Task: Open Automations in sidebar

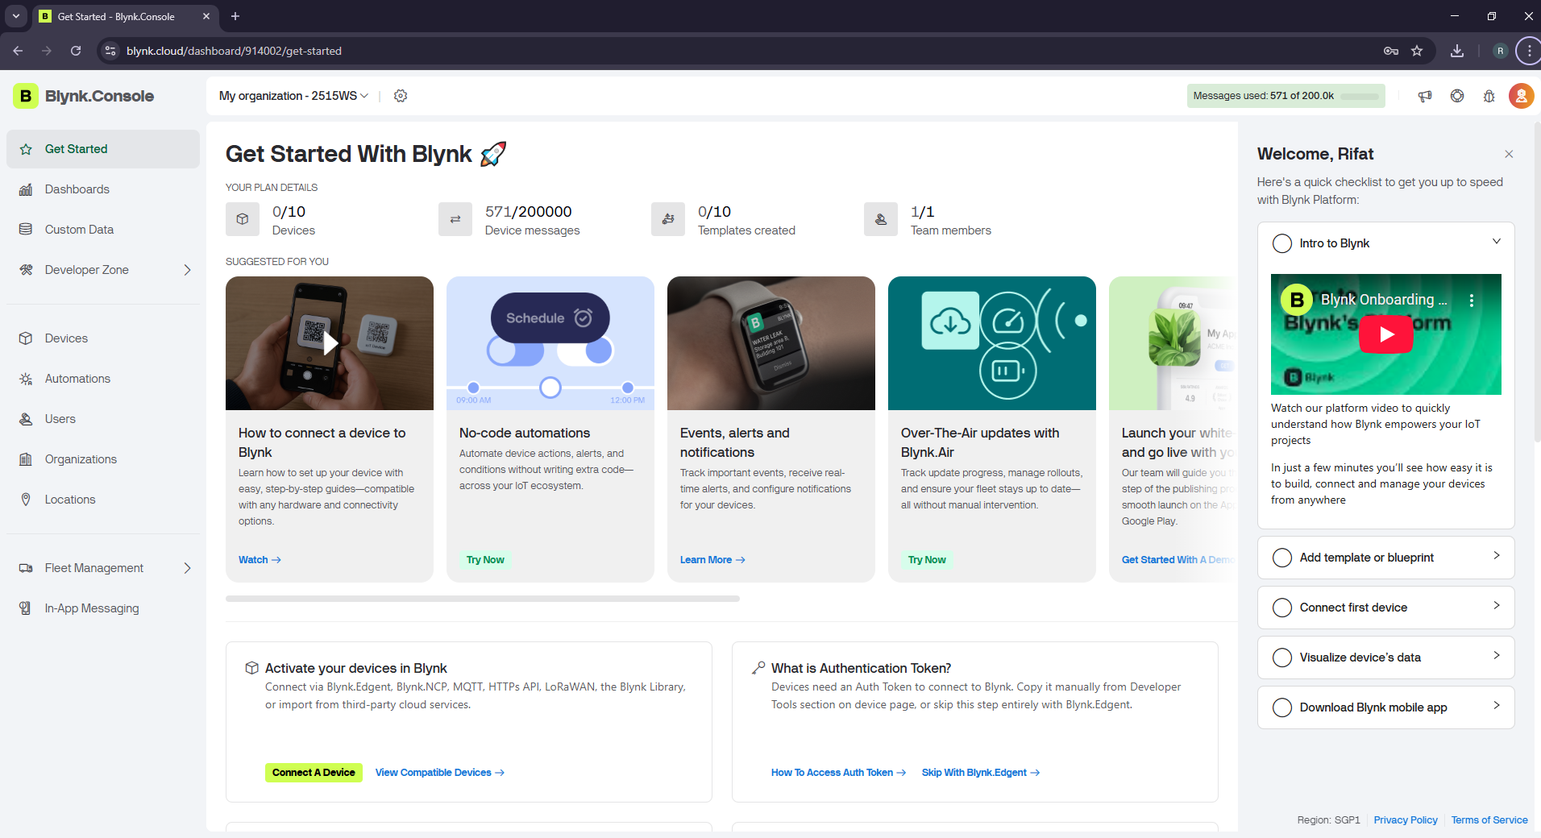Action: 77,379
